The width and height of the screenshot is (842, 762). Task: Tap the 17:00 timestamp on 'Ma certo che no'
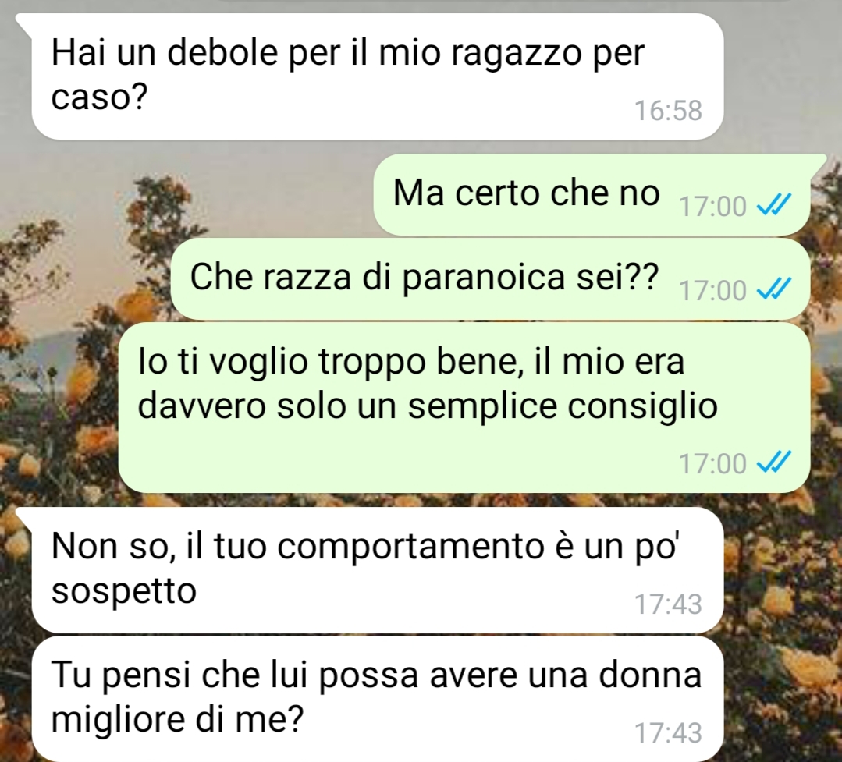[712, 206]
